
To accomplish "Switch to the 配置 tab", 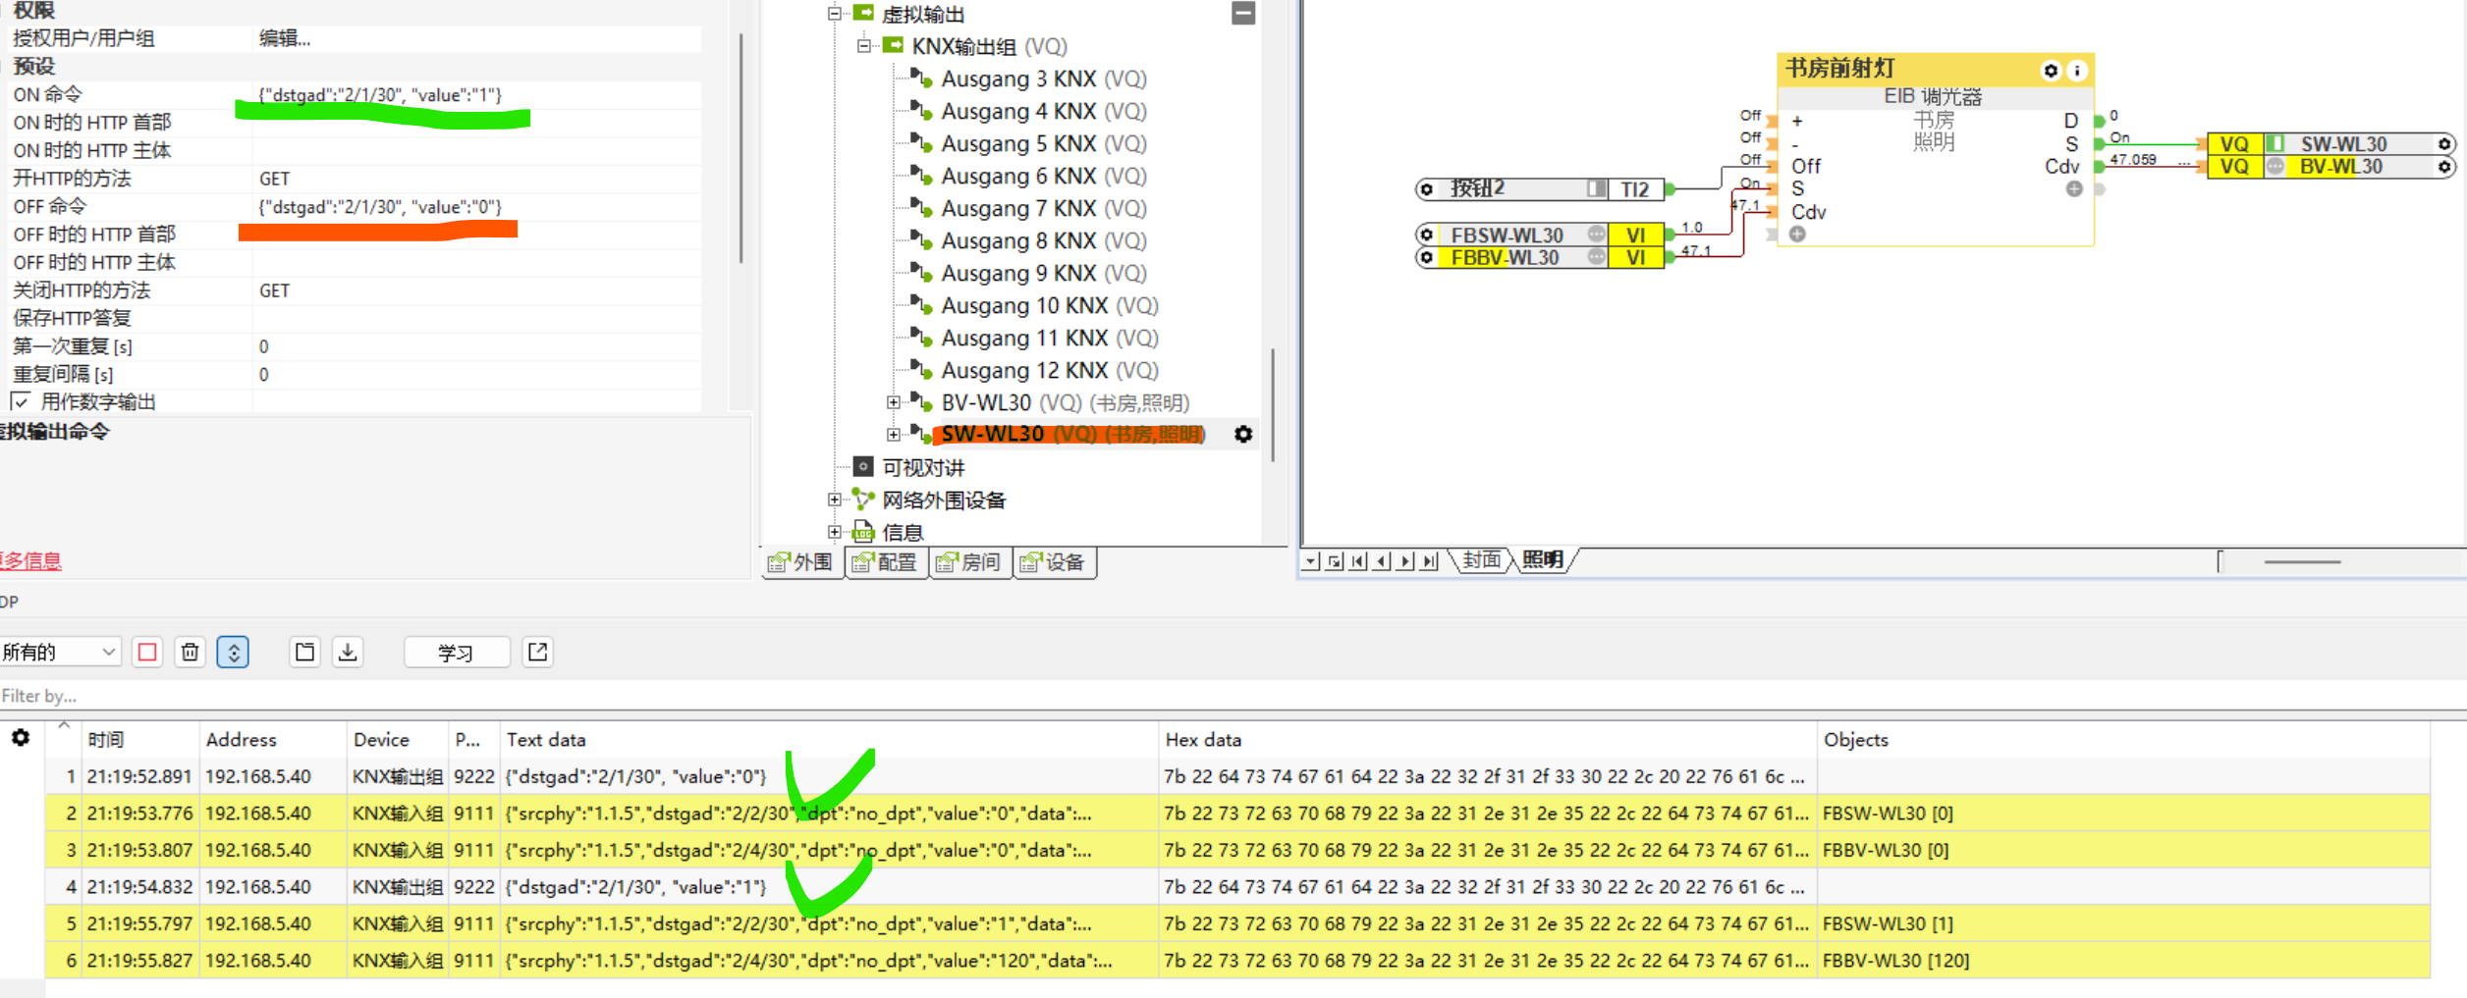I will [x=885, y=562].
